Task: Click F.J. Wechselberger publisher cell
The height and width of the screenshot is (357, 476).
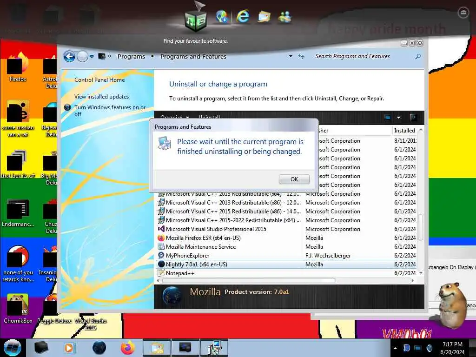Action: point(328,256)
